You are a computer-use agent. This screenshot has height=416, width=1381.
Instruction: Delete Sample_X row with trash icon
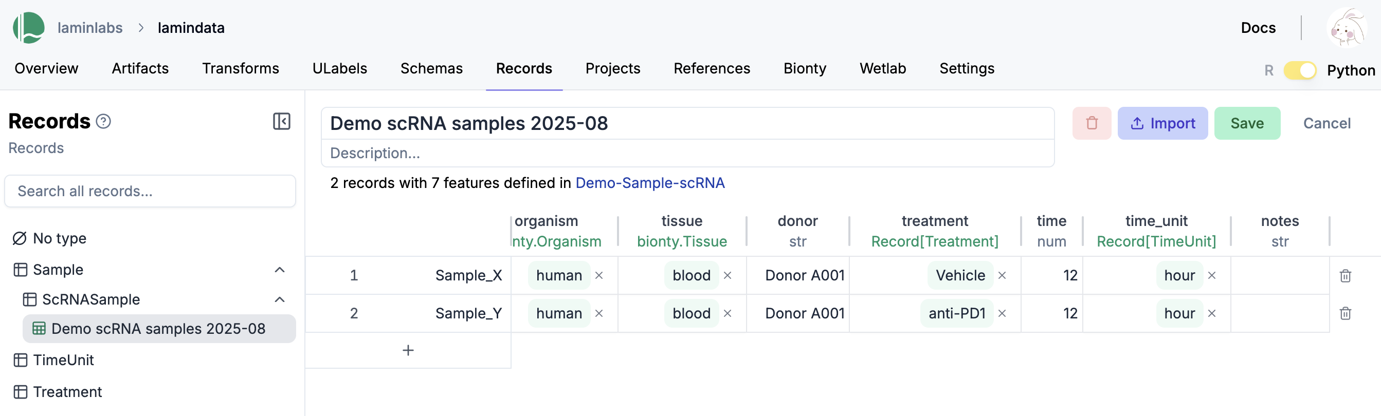(x=1345, y=276)
